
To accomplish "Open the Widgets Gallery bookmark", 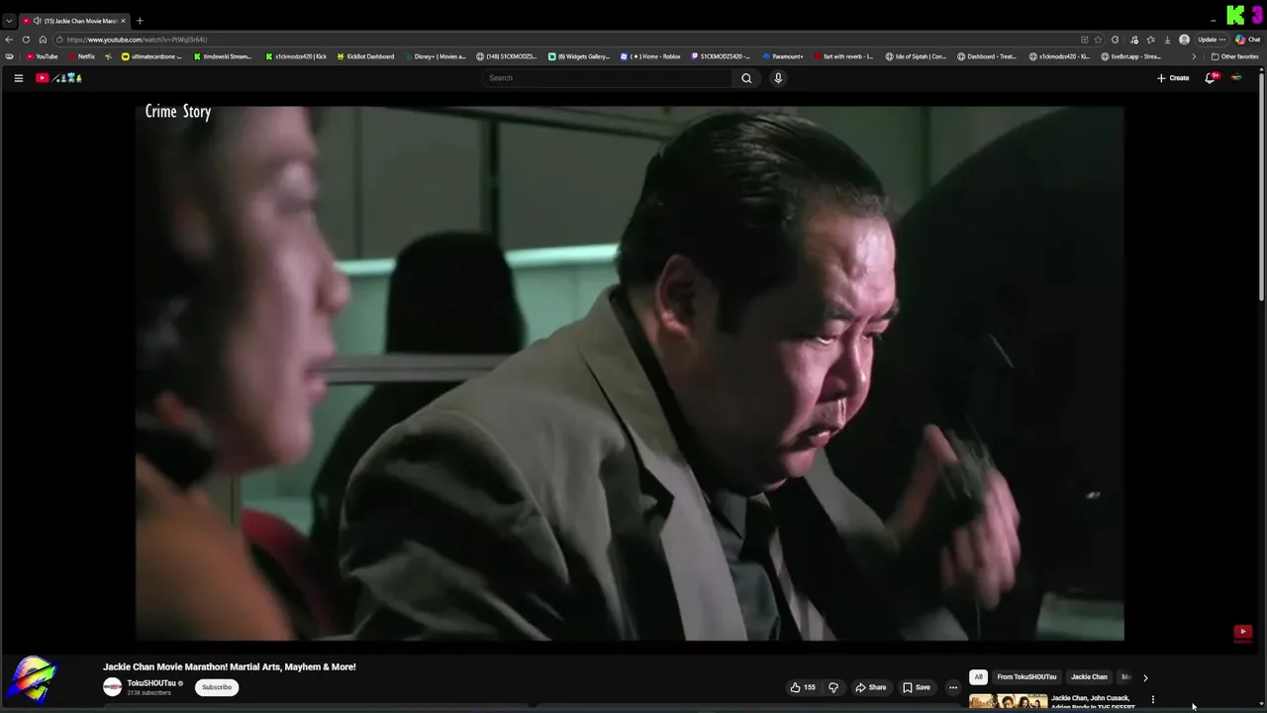I will click(579, 56).
